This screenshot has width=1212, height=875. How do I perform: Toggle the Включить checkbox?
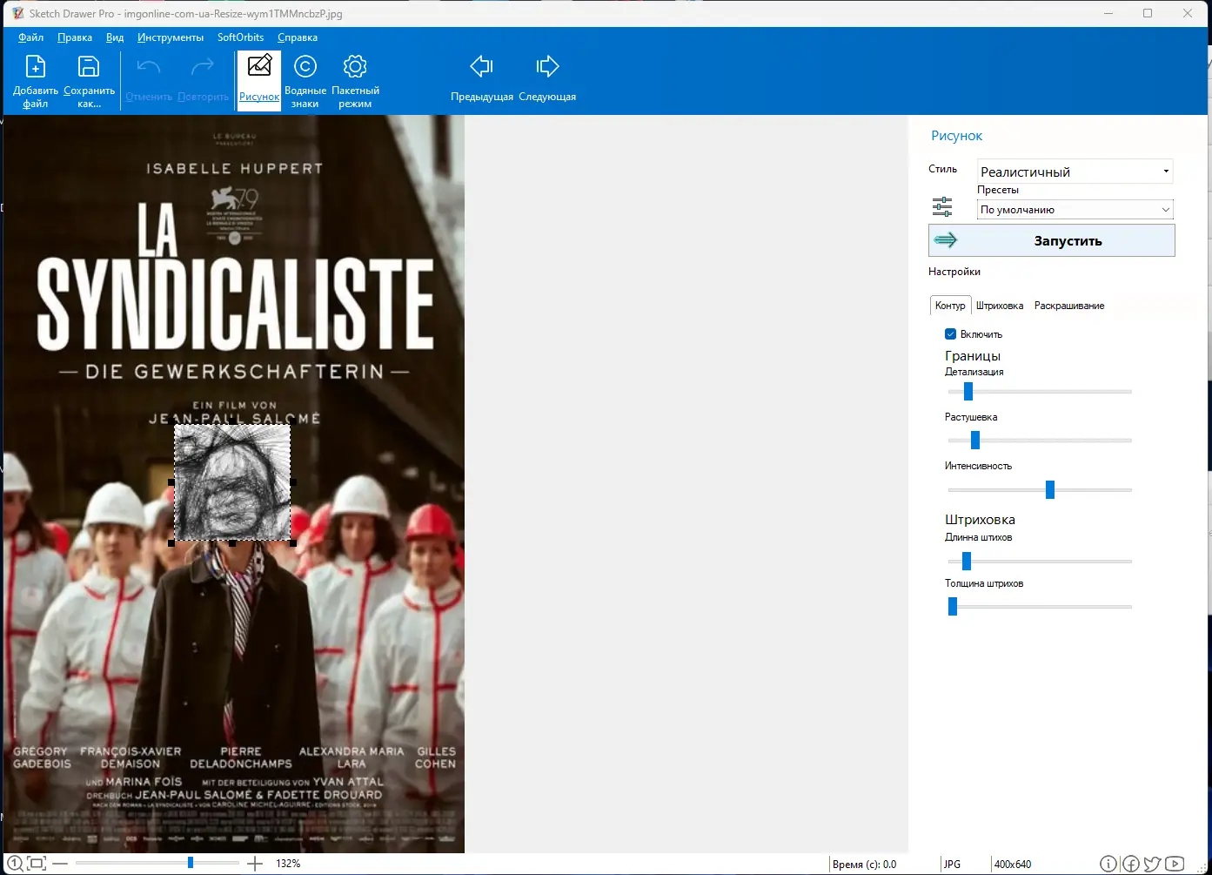click(950, 334)
